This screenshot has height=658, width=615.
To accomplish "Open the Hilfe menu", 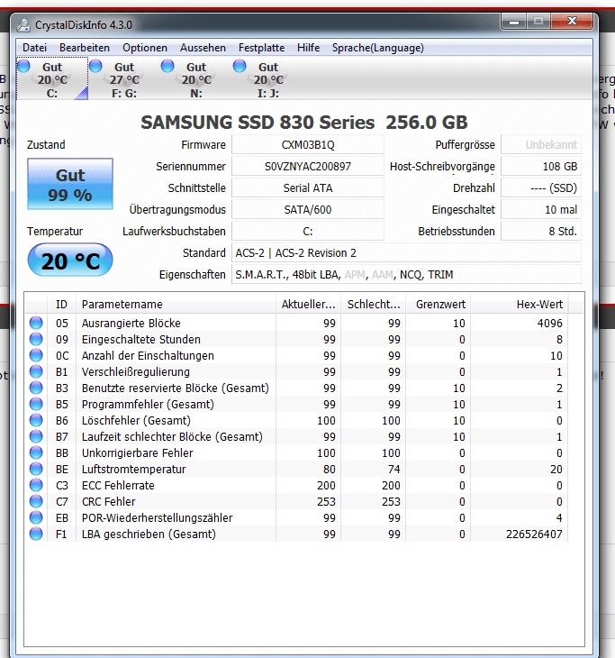I will tap(308, 48).
